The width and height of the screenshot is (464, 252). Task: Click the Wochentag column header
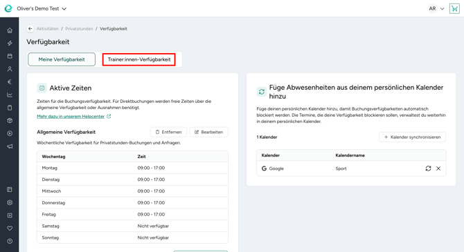click(53, 157)
